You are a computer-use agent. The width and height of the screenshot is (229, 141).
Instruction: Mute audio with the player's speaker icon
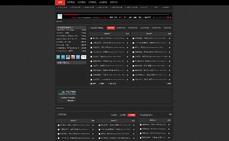pos(154,18)
